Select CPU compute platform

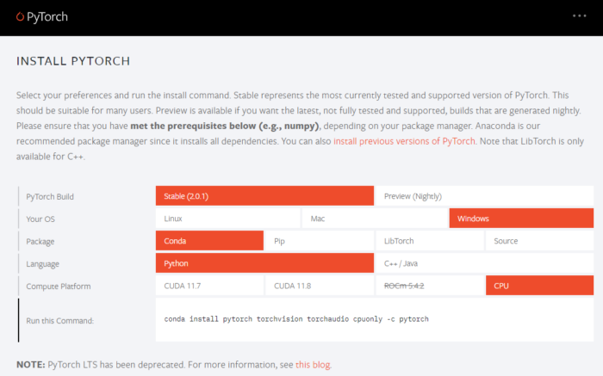539,286
